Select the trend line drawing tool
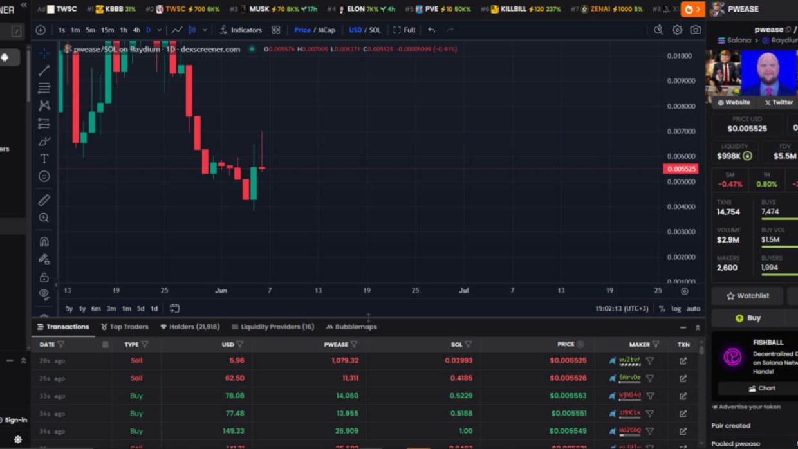Image resolution: width=798 pixels, height=449 pixels. (x=44, y=70)
